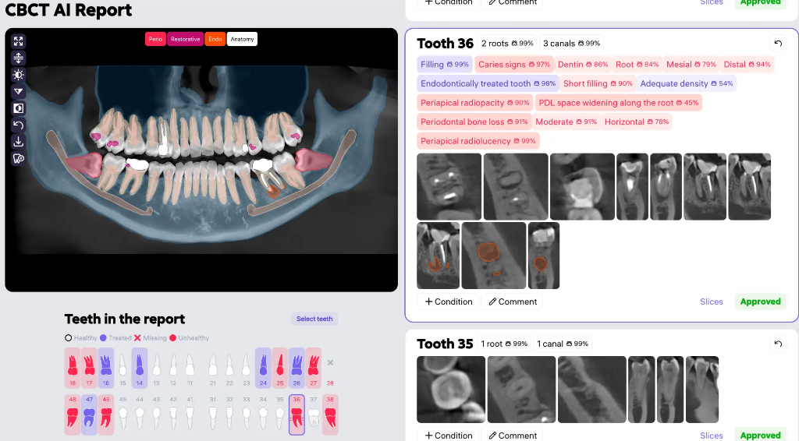Click the Periapical radiolucency condition tag
The width and height of the screenshot is (799, 441).
(478, 141)
